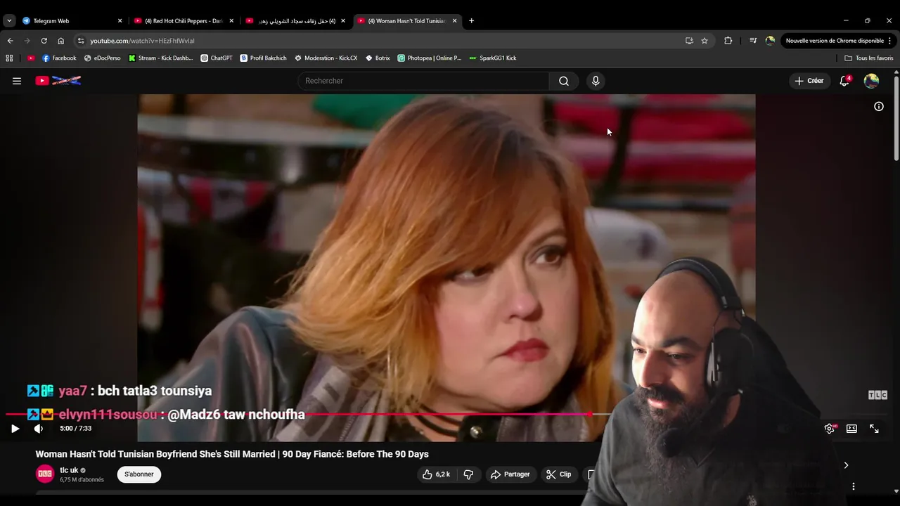
Task: Click the Créer button
Action: click(809, 81)
